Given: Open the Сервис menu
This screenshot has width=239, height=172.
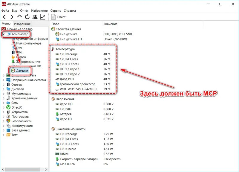Looking at the screenshot, I should (x=56, y=10).
